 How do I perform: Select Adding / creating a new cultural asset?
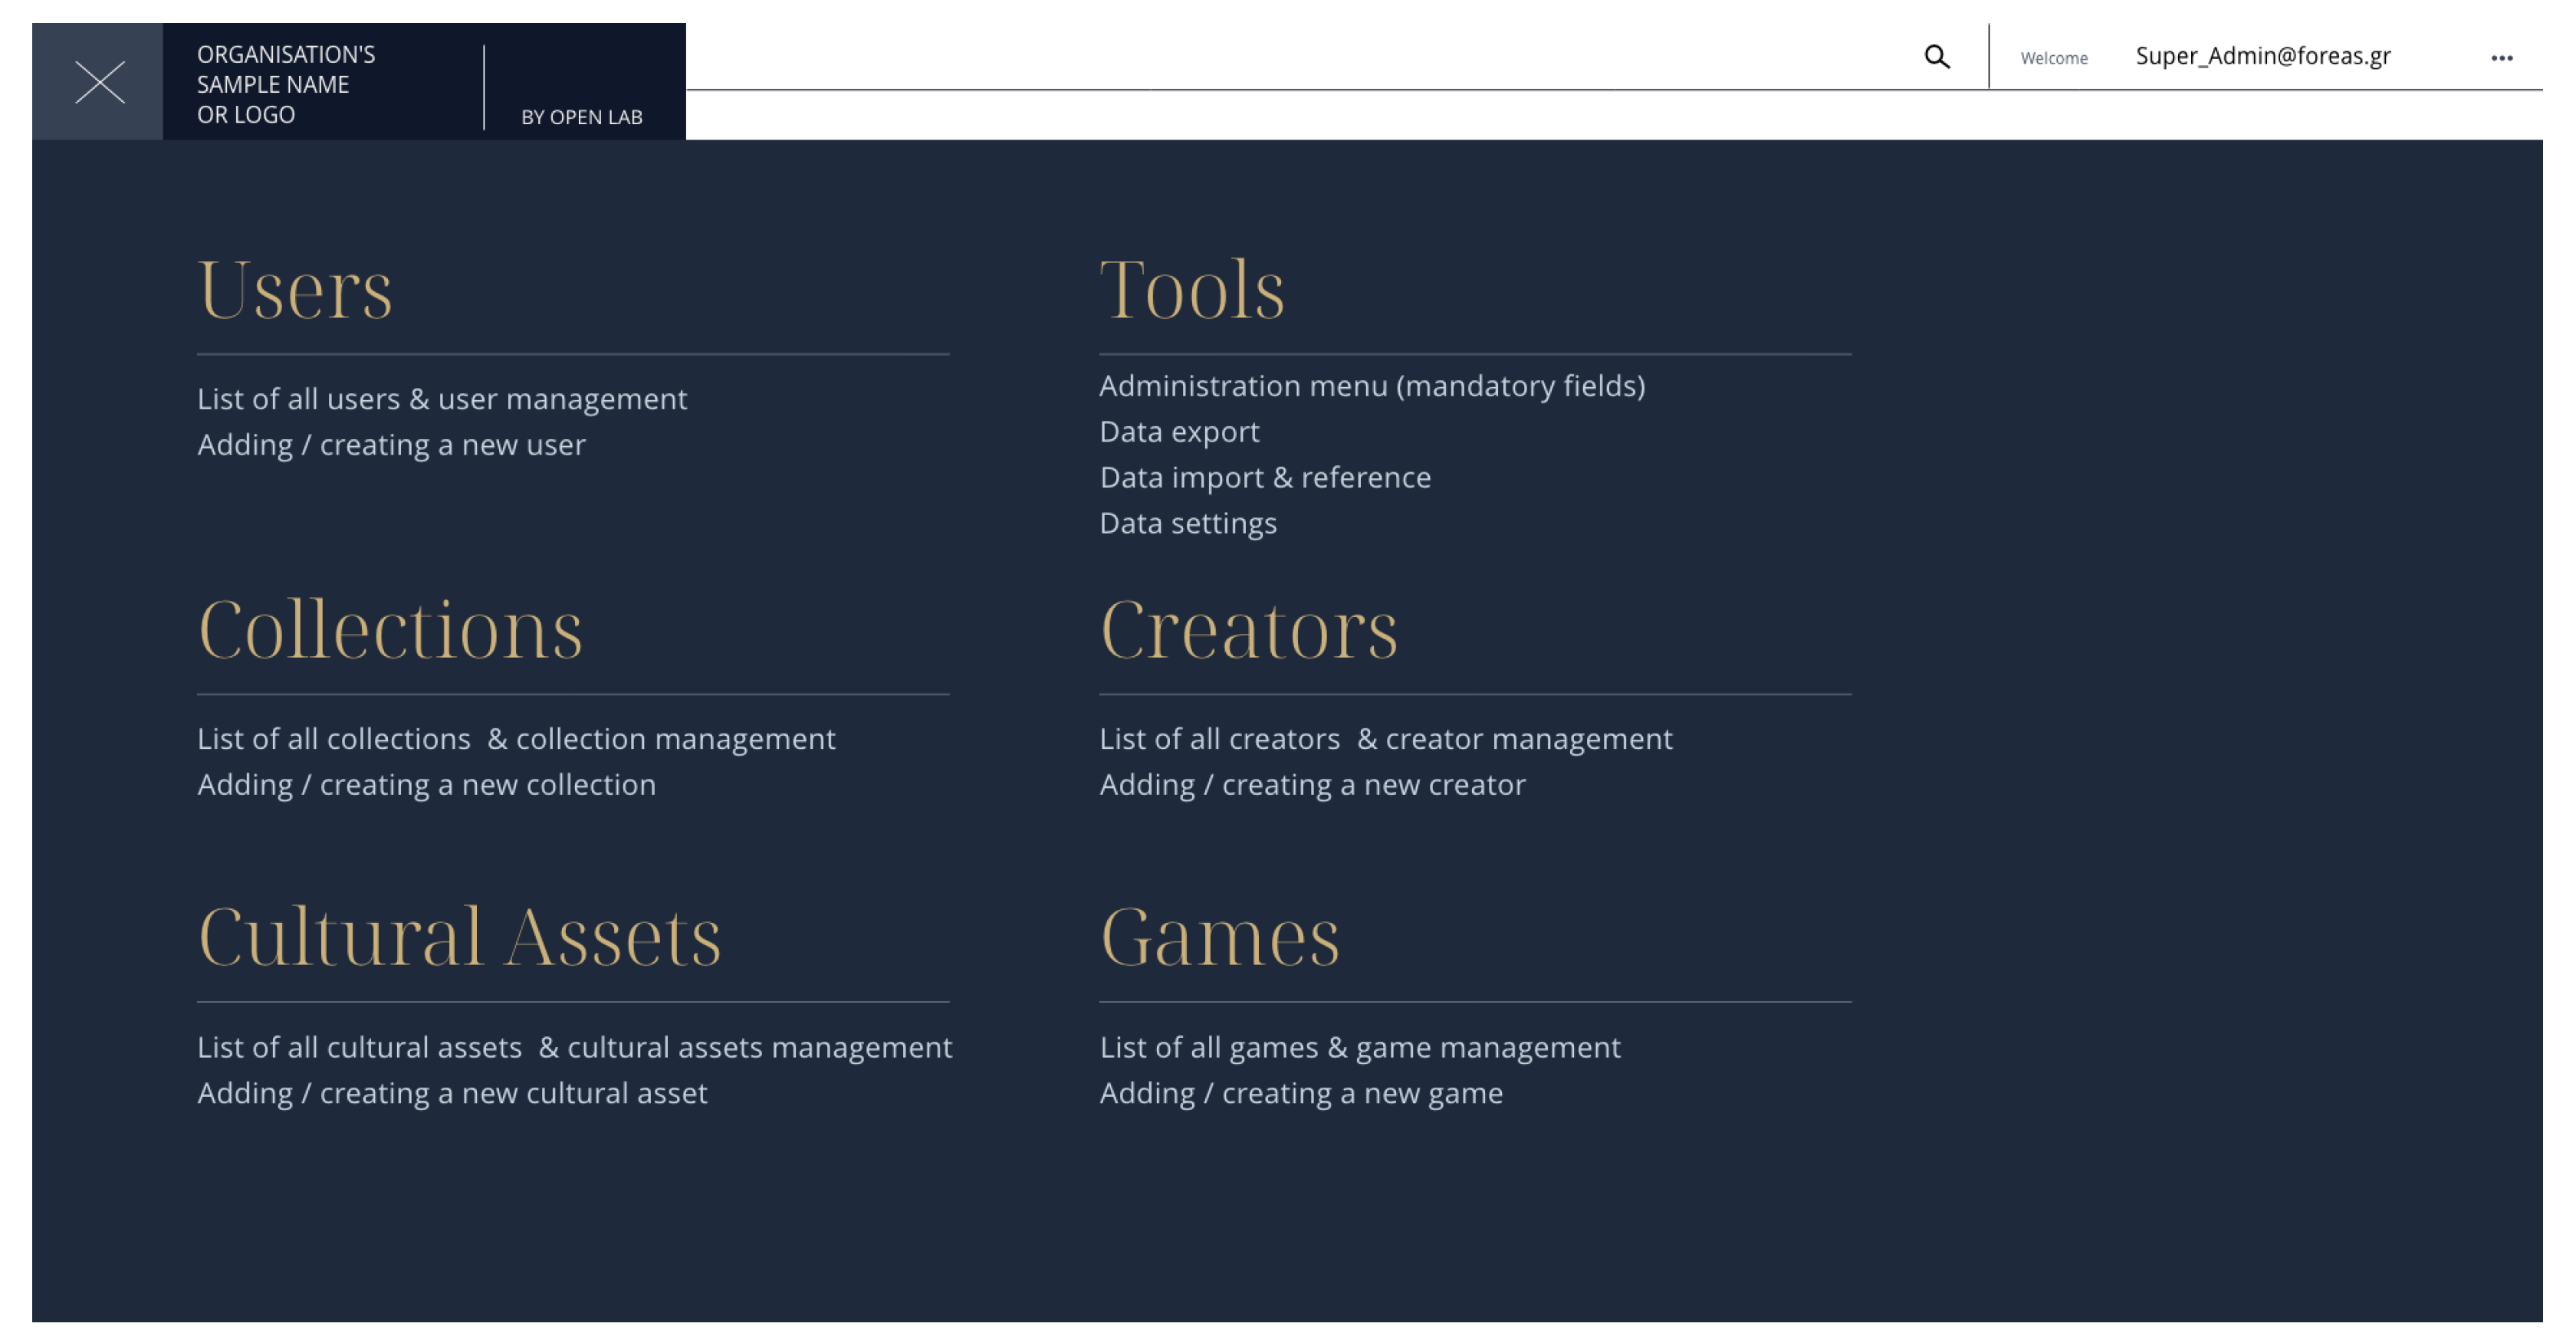(452, 1093)
